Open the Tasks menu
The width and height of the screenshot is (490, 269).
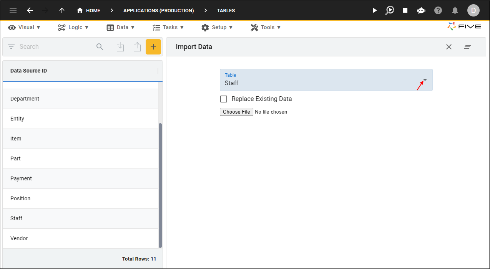pos(168,27)
